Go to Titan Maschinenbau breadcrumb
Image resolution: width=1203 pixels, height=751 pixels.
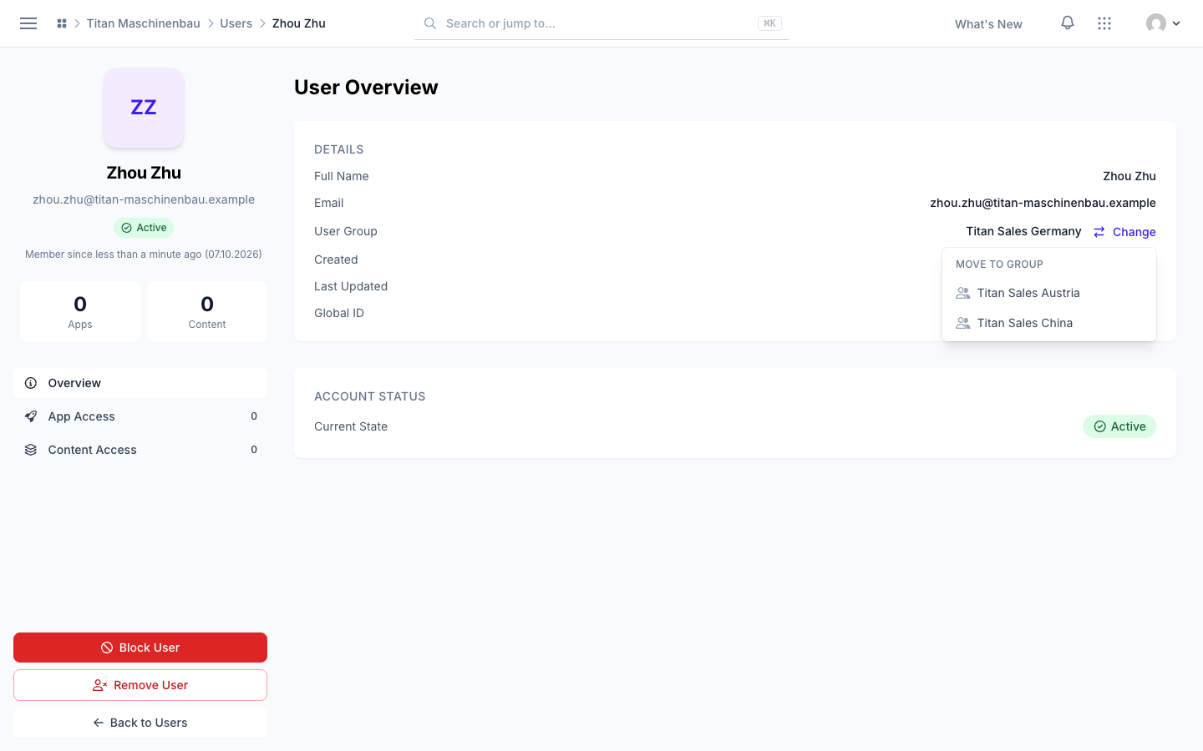coord(144,23)
